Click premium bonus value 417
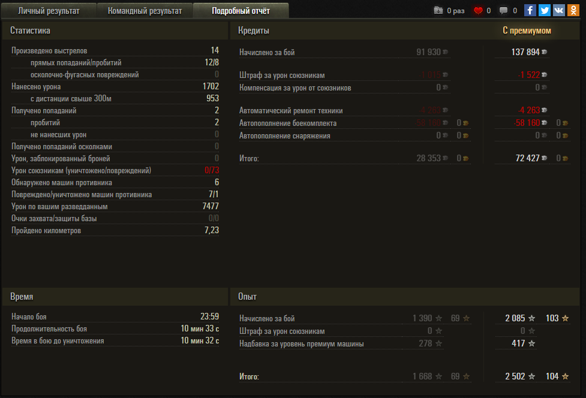This screenshot has width=586, height=398. click(x=518, y=343)
